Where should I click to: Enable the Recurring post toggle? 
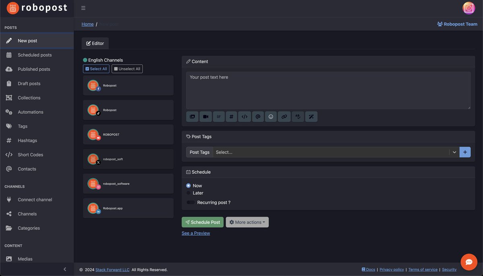pyautogui.click(x=190, y=202)
